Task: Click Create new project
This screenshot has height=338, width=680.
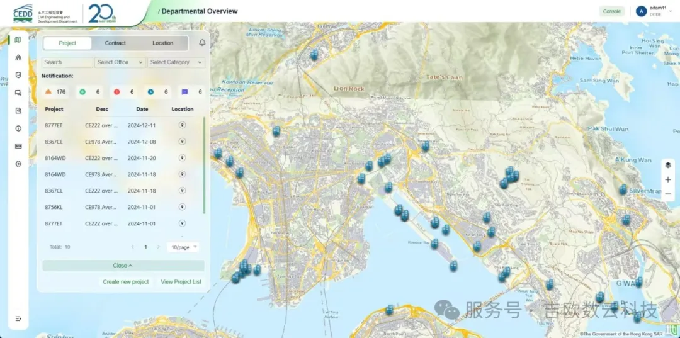Action: point(126,282)
